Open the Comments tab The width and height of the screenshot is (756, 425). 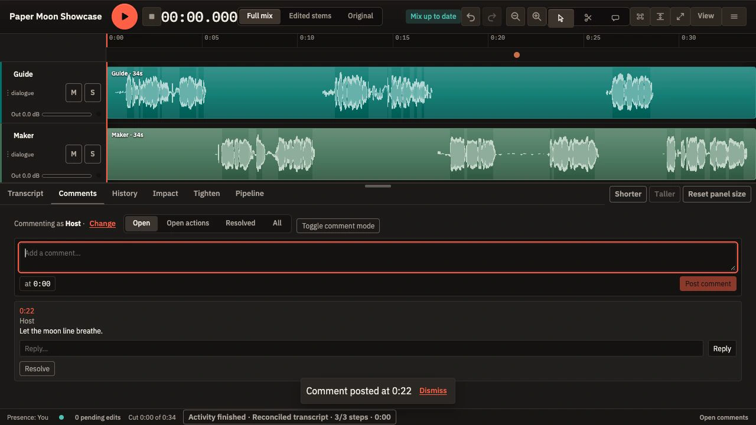pyautogui.click(x=77, y=194)
